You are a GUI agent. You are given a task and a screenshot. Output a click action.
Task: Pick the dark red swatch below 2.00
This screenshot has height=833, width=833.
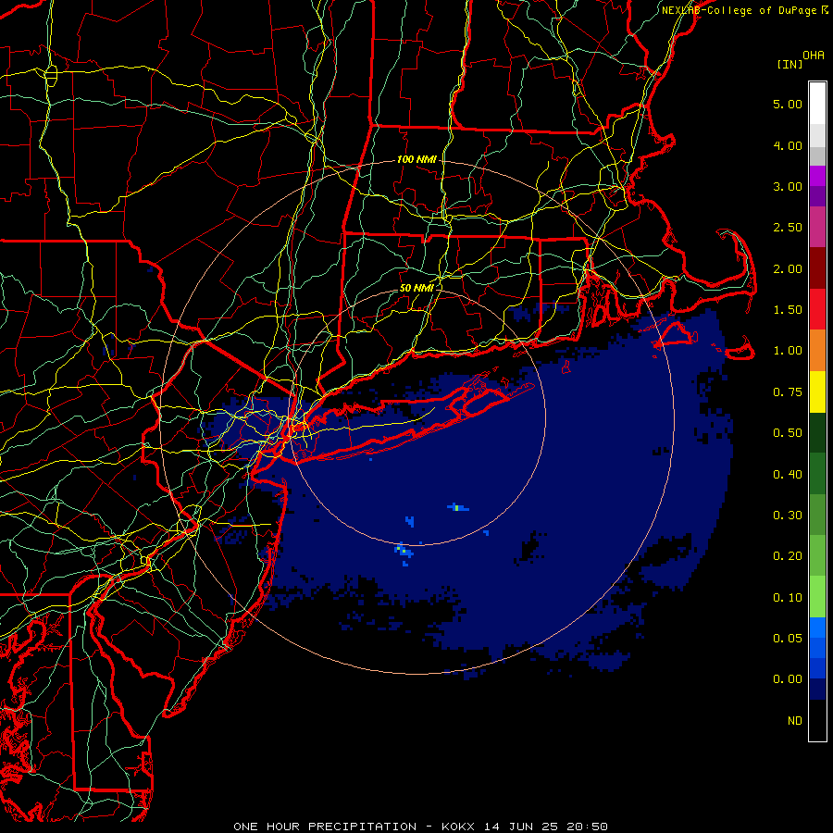click(x=817, y=268)
